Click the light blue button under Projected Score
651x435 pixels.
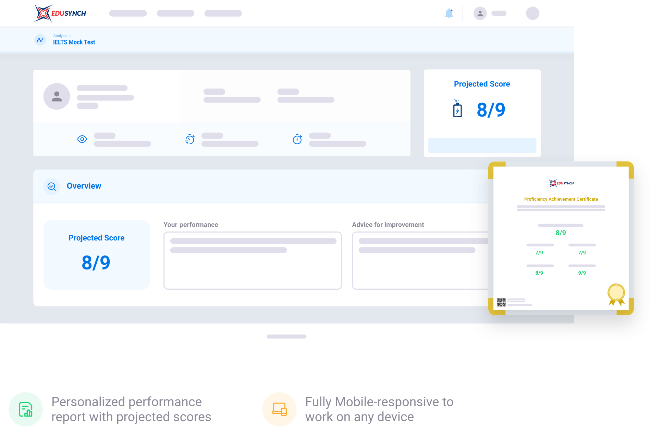coord(482,145)
